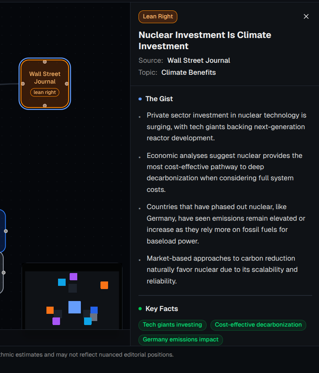Click the bottom cyan square in minimap
The image size is (319, 373).
pyautogui.click(x=88, y=321)
